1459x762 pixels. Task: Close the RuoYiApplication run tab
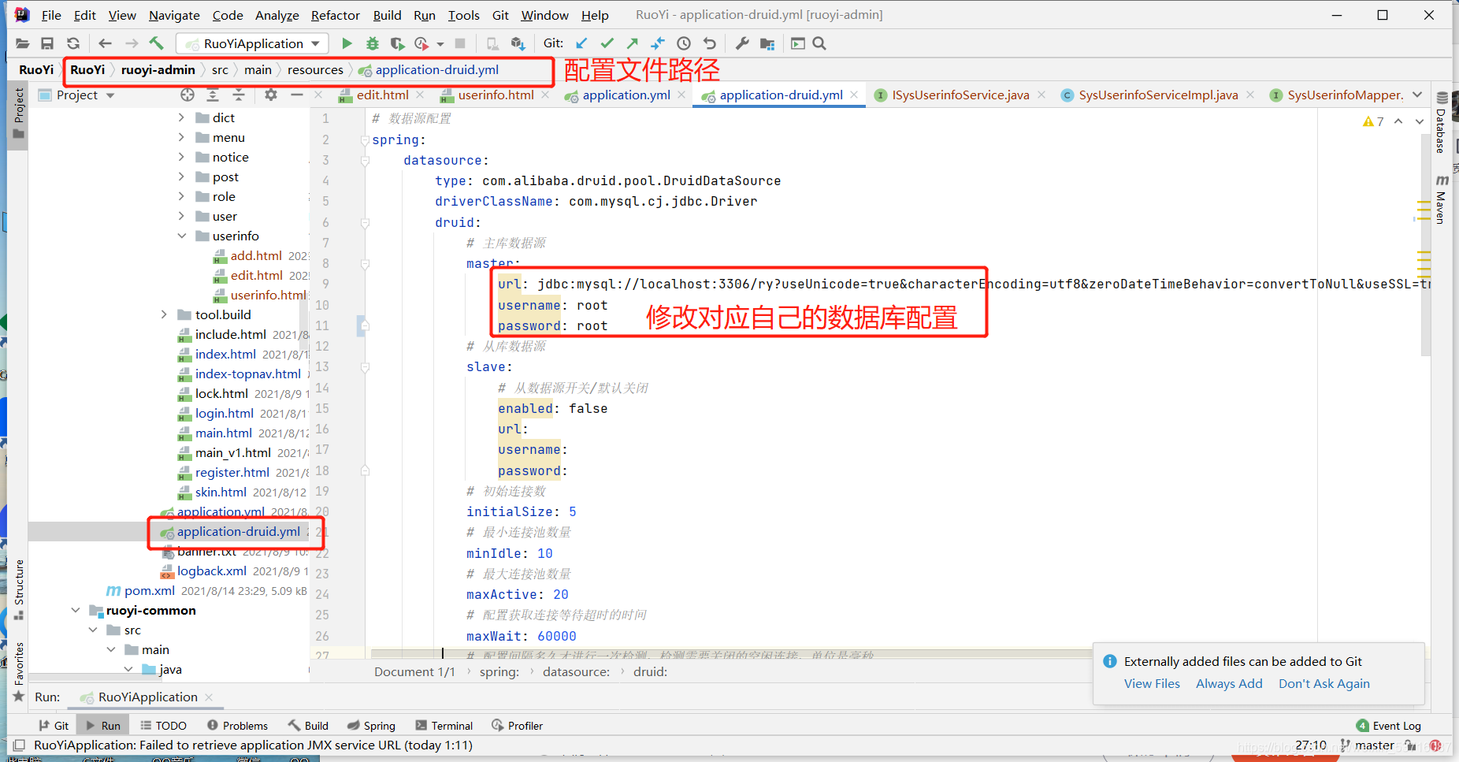pos(209,697)
